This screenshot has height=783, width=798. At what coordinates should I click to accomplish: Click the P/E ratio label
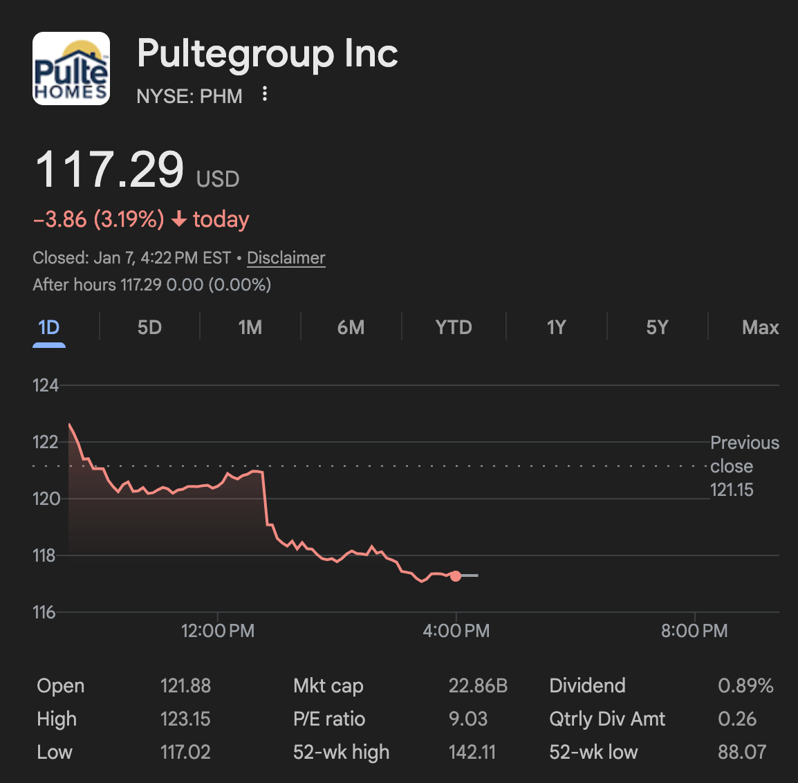tap(329, 719)
